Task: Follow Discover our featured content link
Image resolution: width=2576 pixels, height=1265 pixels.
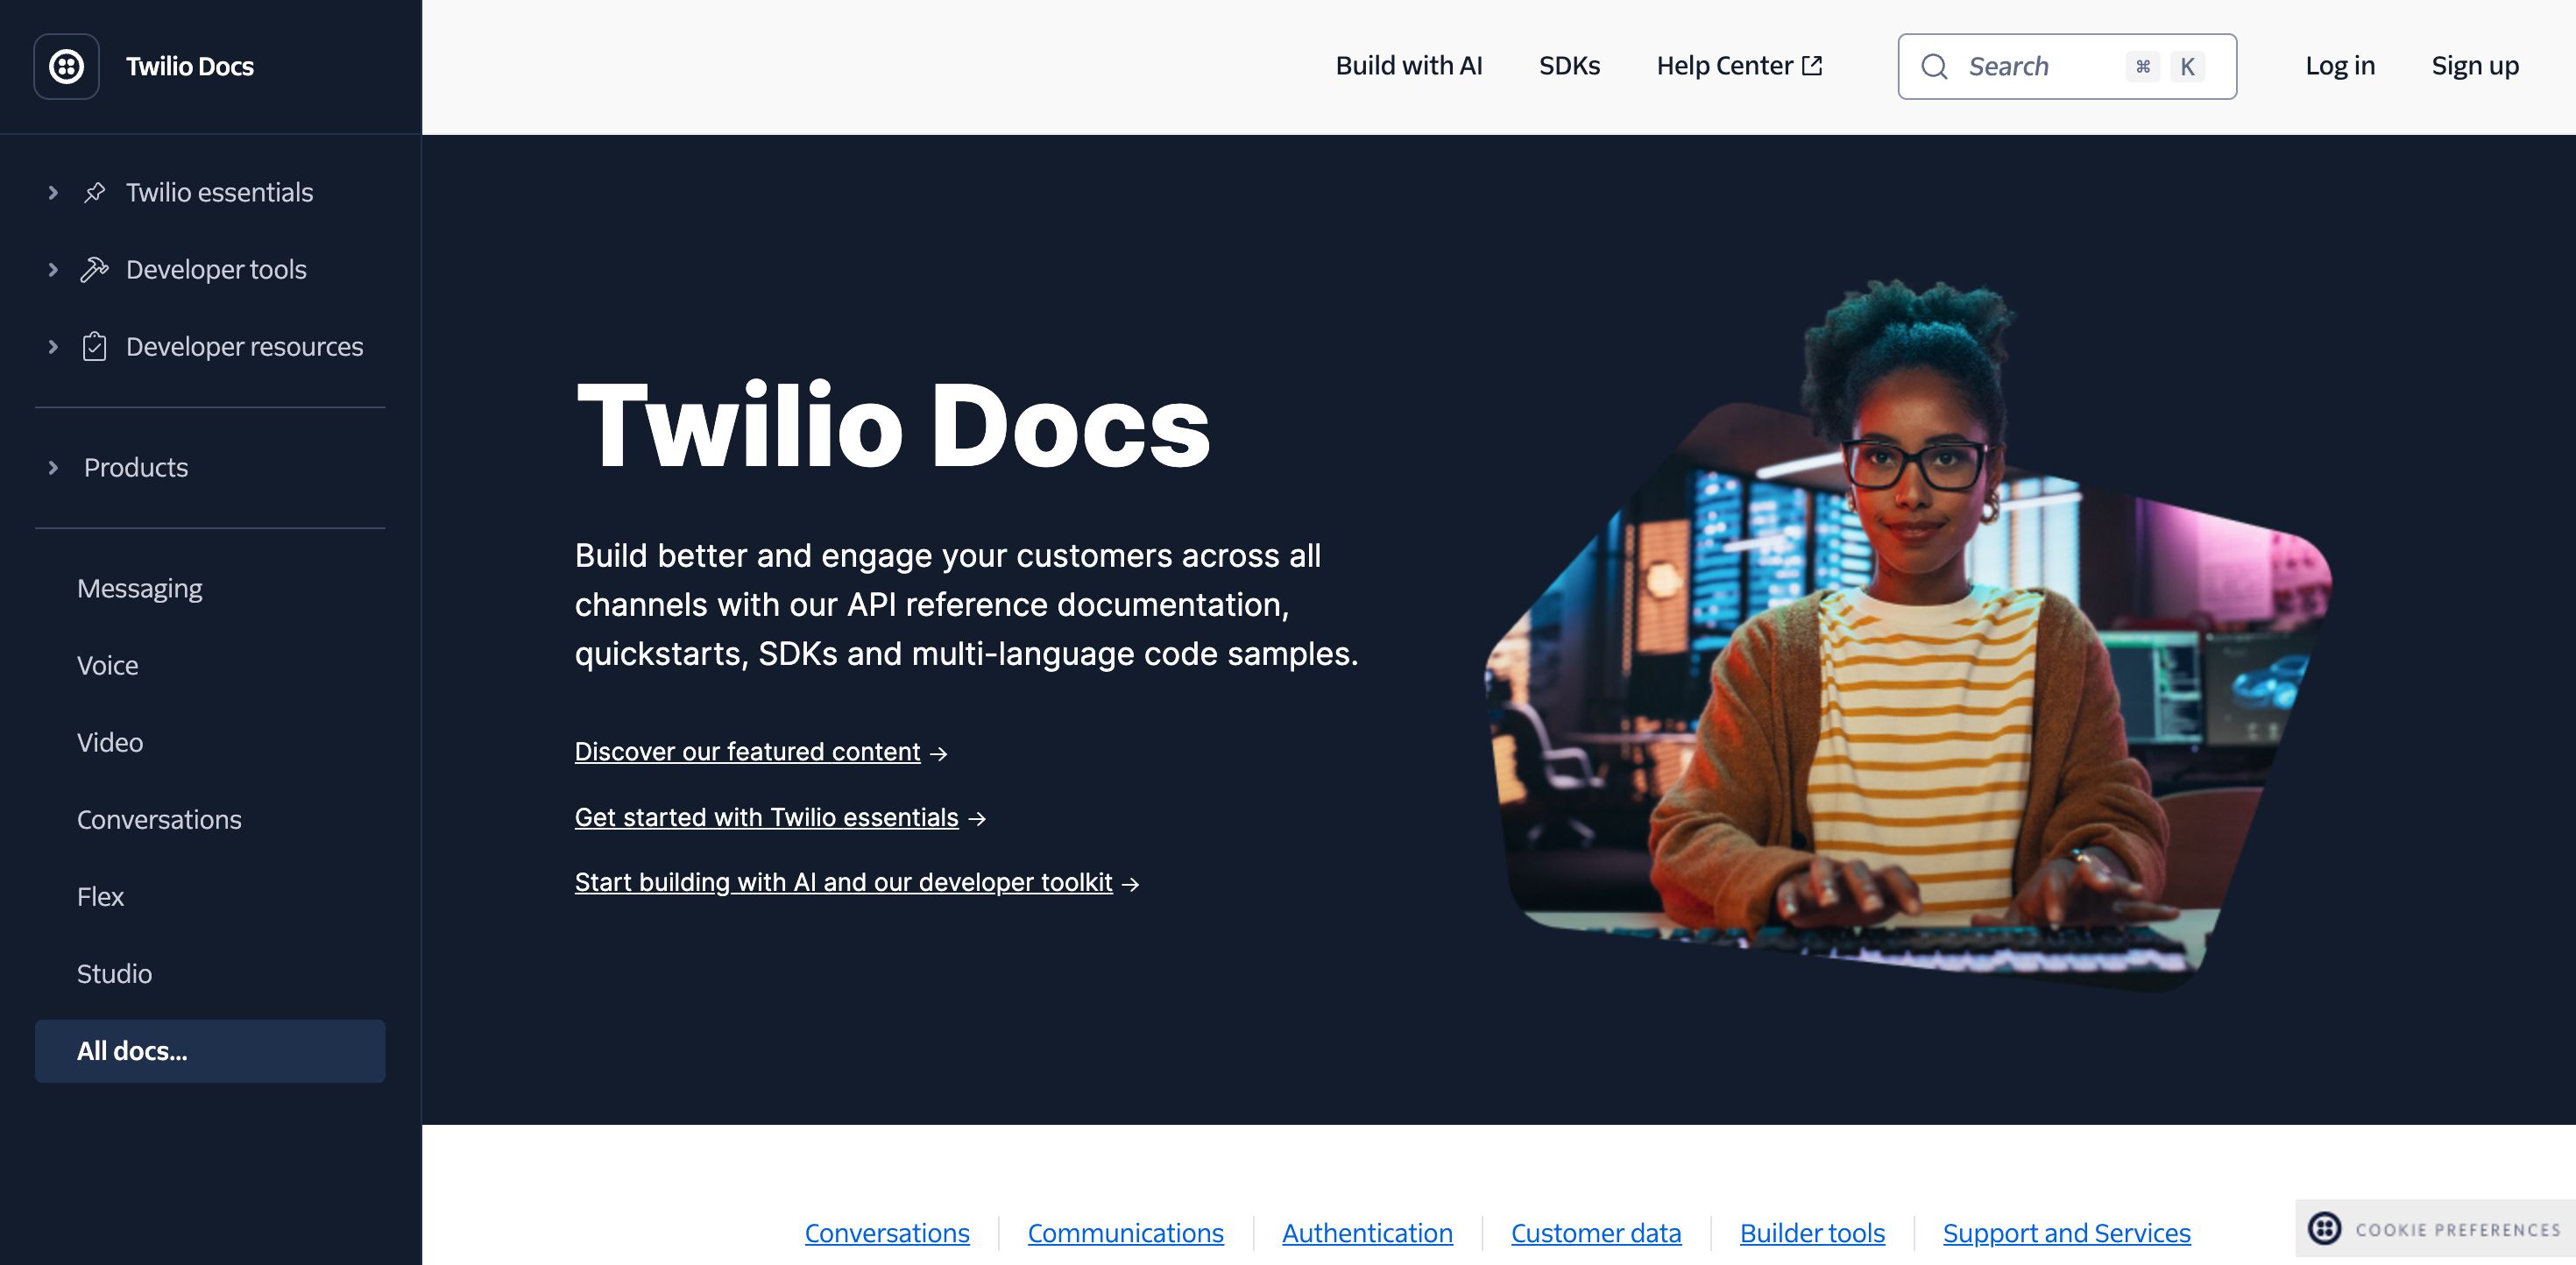Action: click(747, 752)
